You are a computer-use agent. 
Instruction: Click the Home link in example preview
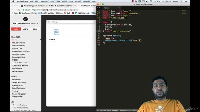[56, 30]
